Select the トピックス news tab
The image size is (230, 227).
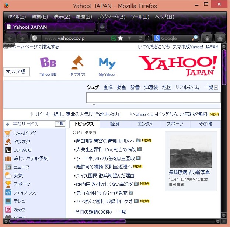tap(84, 124)
